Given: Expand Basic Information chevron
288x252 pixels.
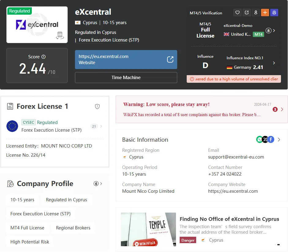Looking at the screenshot, I should 279,140.
